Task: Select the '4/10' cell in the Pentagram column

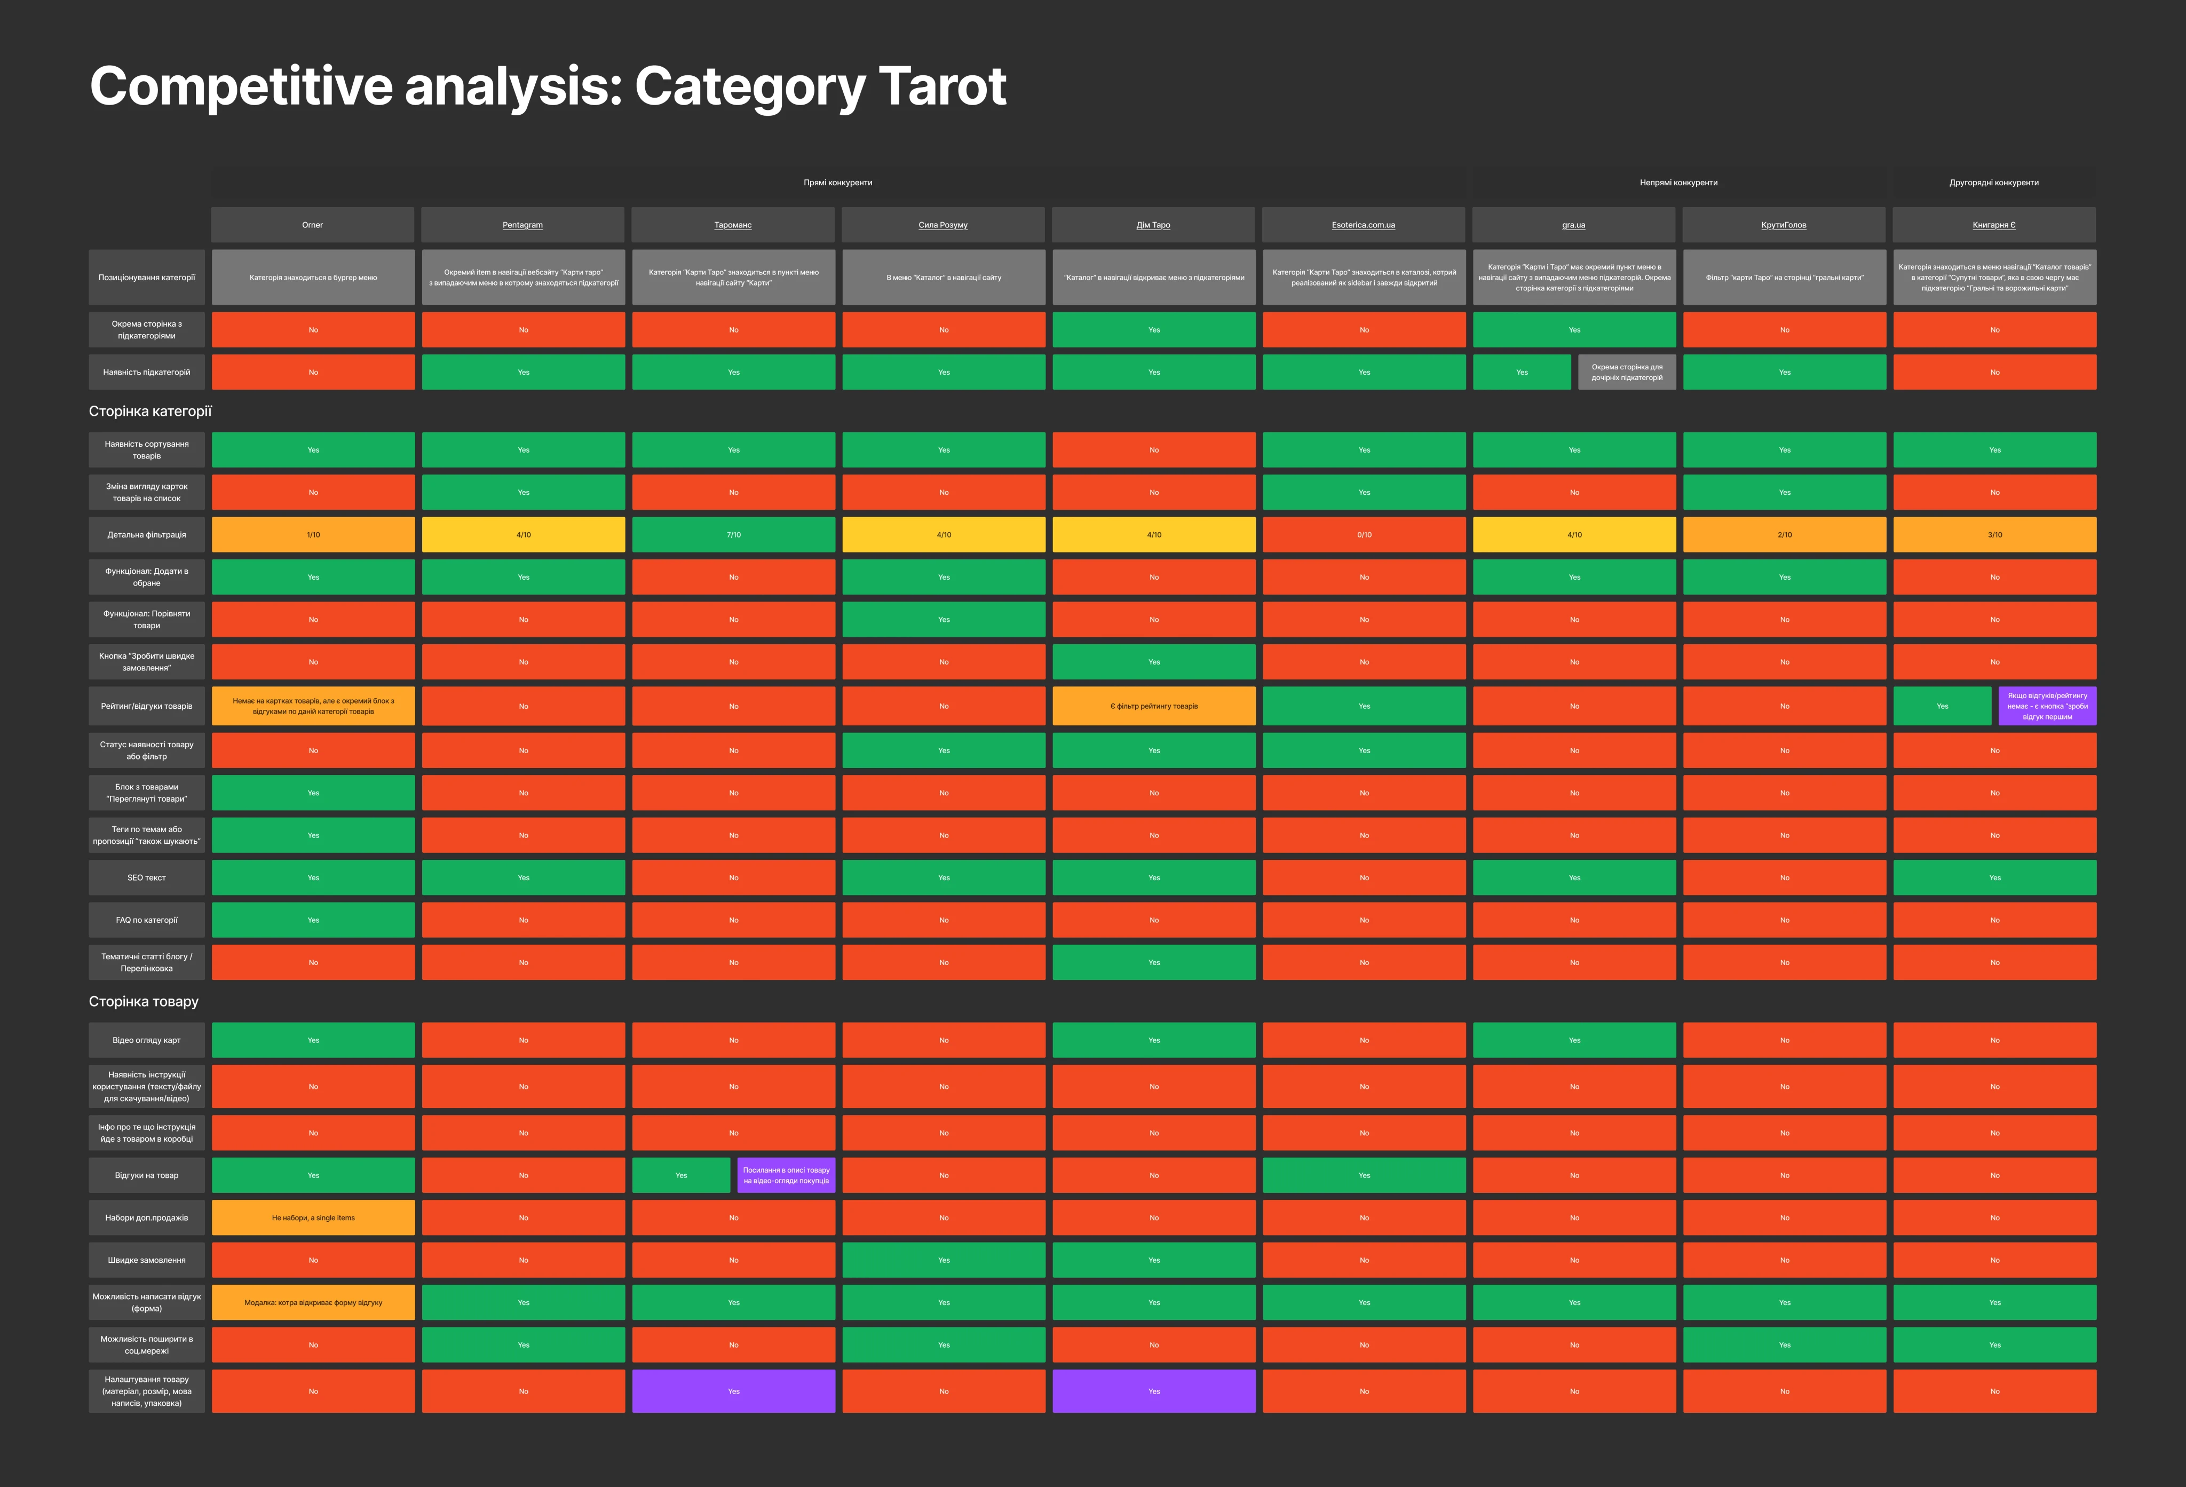Action: tap(523, 534)
